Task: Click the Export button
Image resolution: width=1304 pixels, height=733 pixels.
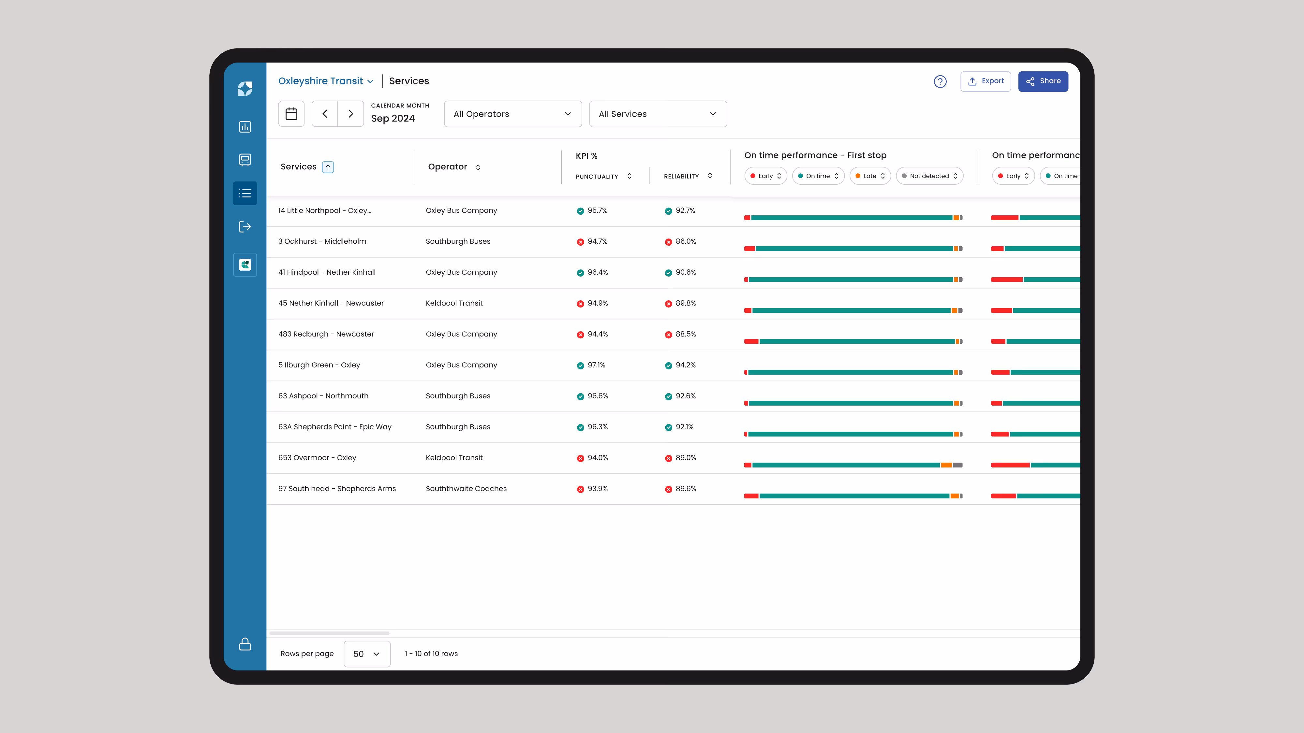Action: [x=985, y=81]
